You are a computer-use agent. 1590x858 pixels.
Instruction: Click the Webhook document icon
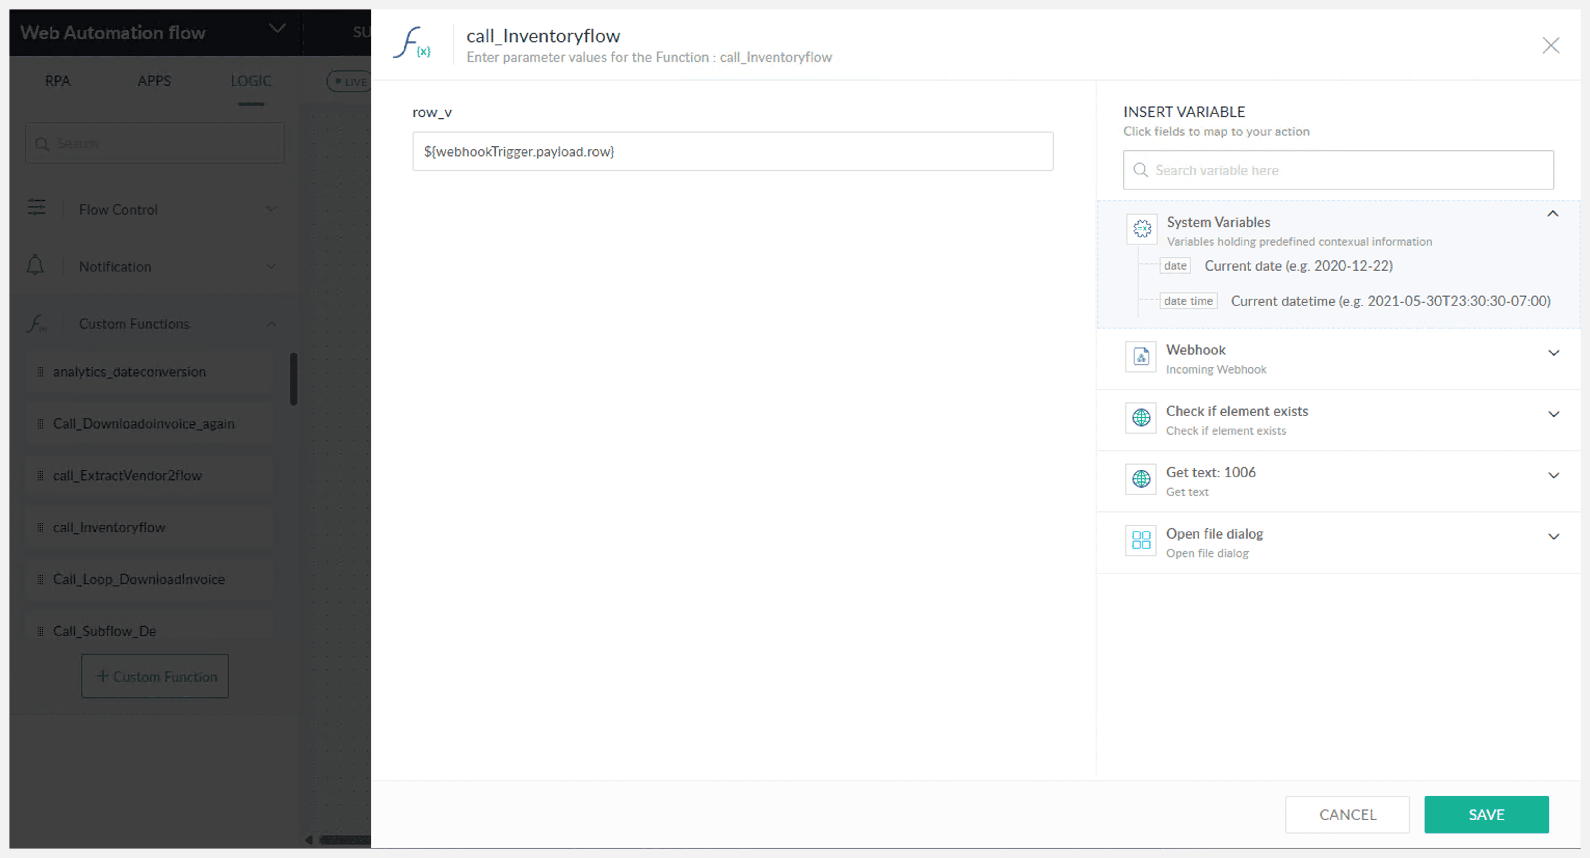click(1141, 357)
